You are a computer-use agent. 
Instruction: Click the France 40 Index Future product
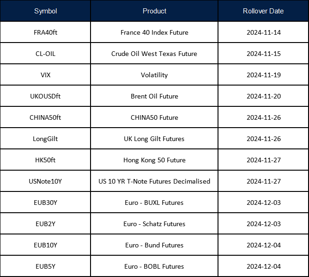154,32
